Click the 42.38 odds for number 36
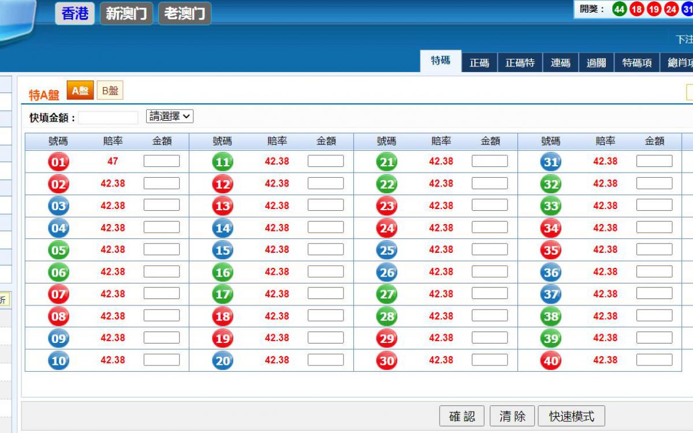This screenshot has width=693, height=433. point(605,272)
